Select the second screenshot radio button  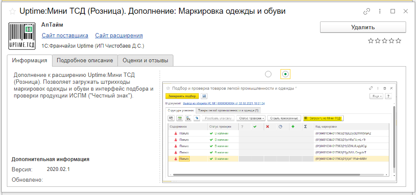(286, 74)
